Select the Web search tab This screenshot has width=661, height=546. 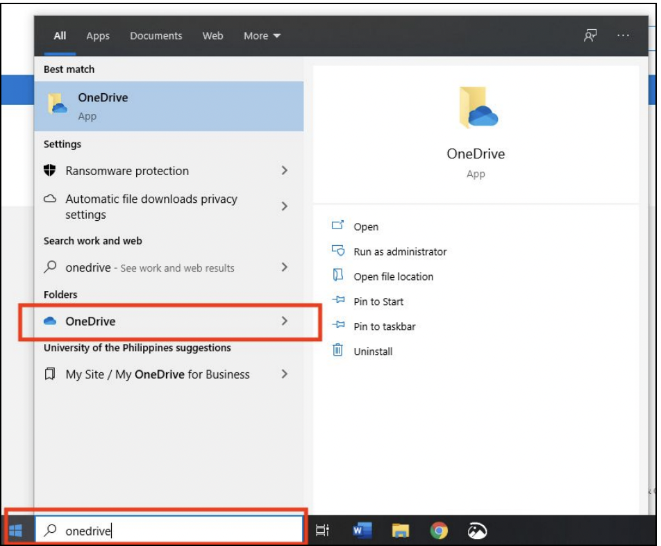point(212,36)
